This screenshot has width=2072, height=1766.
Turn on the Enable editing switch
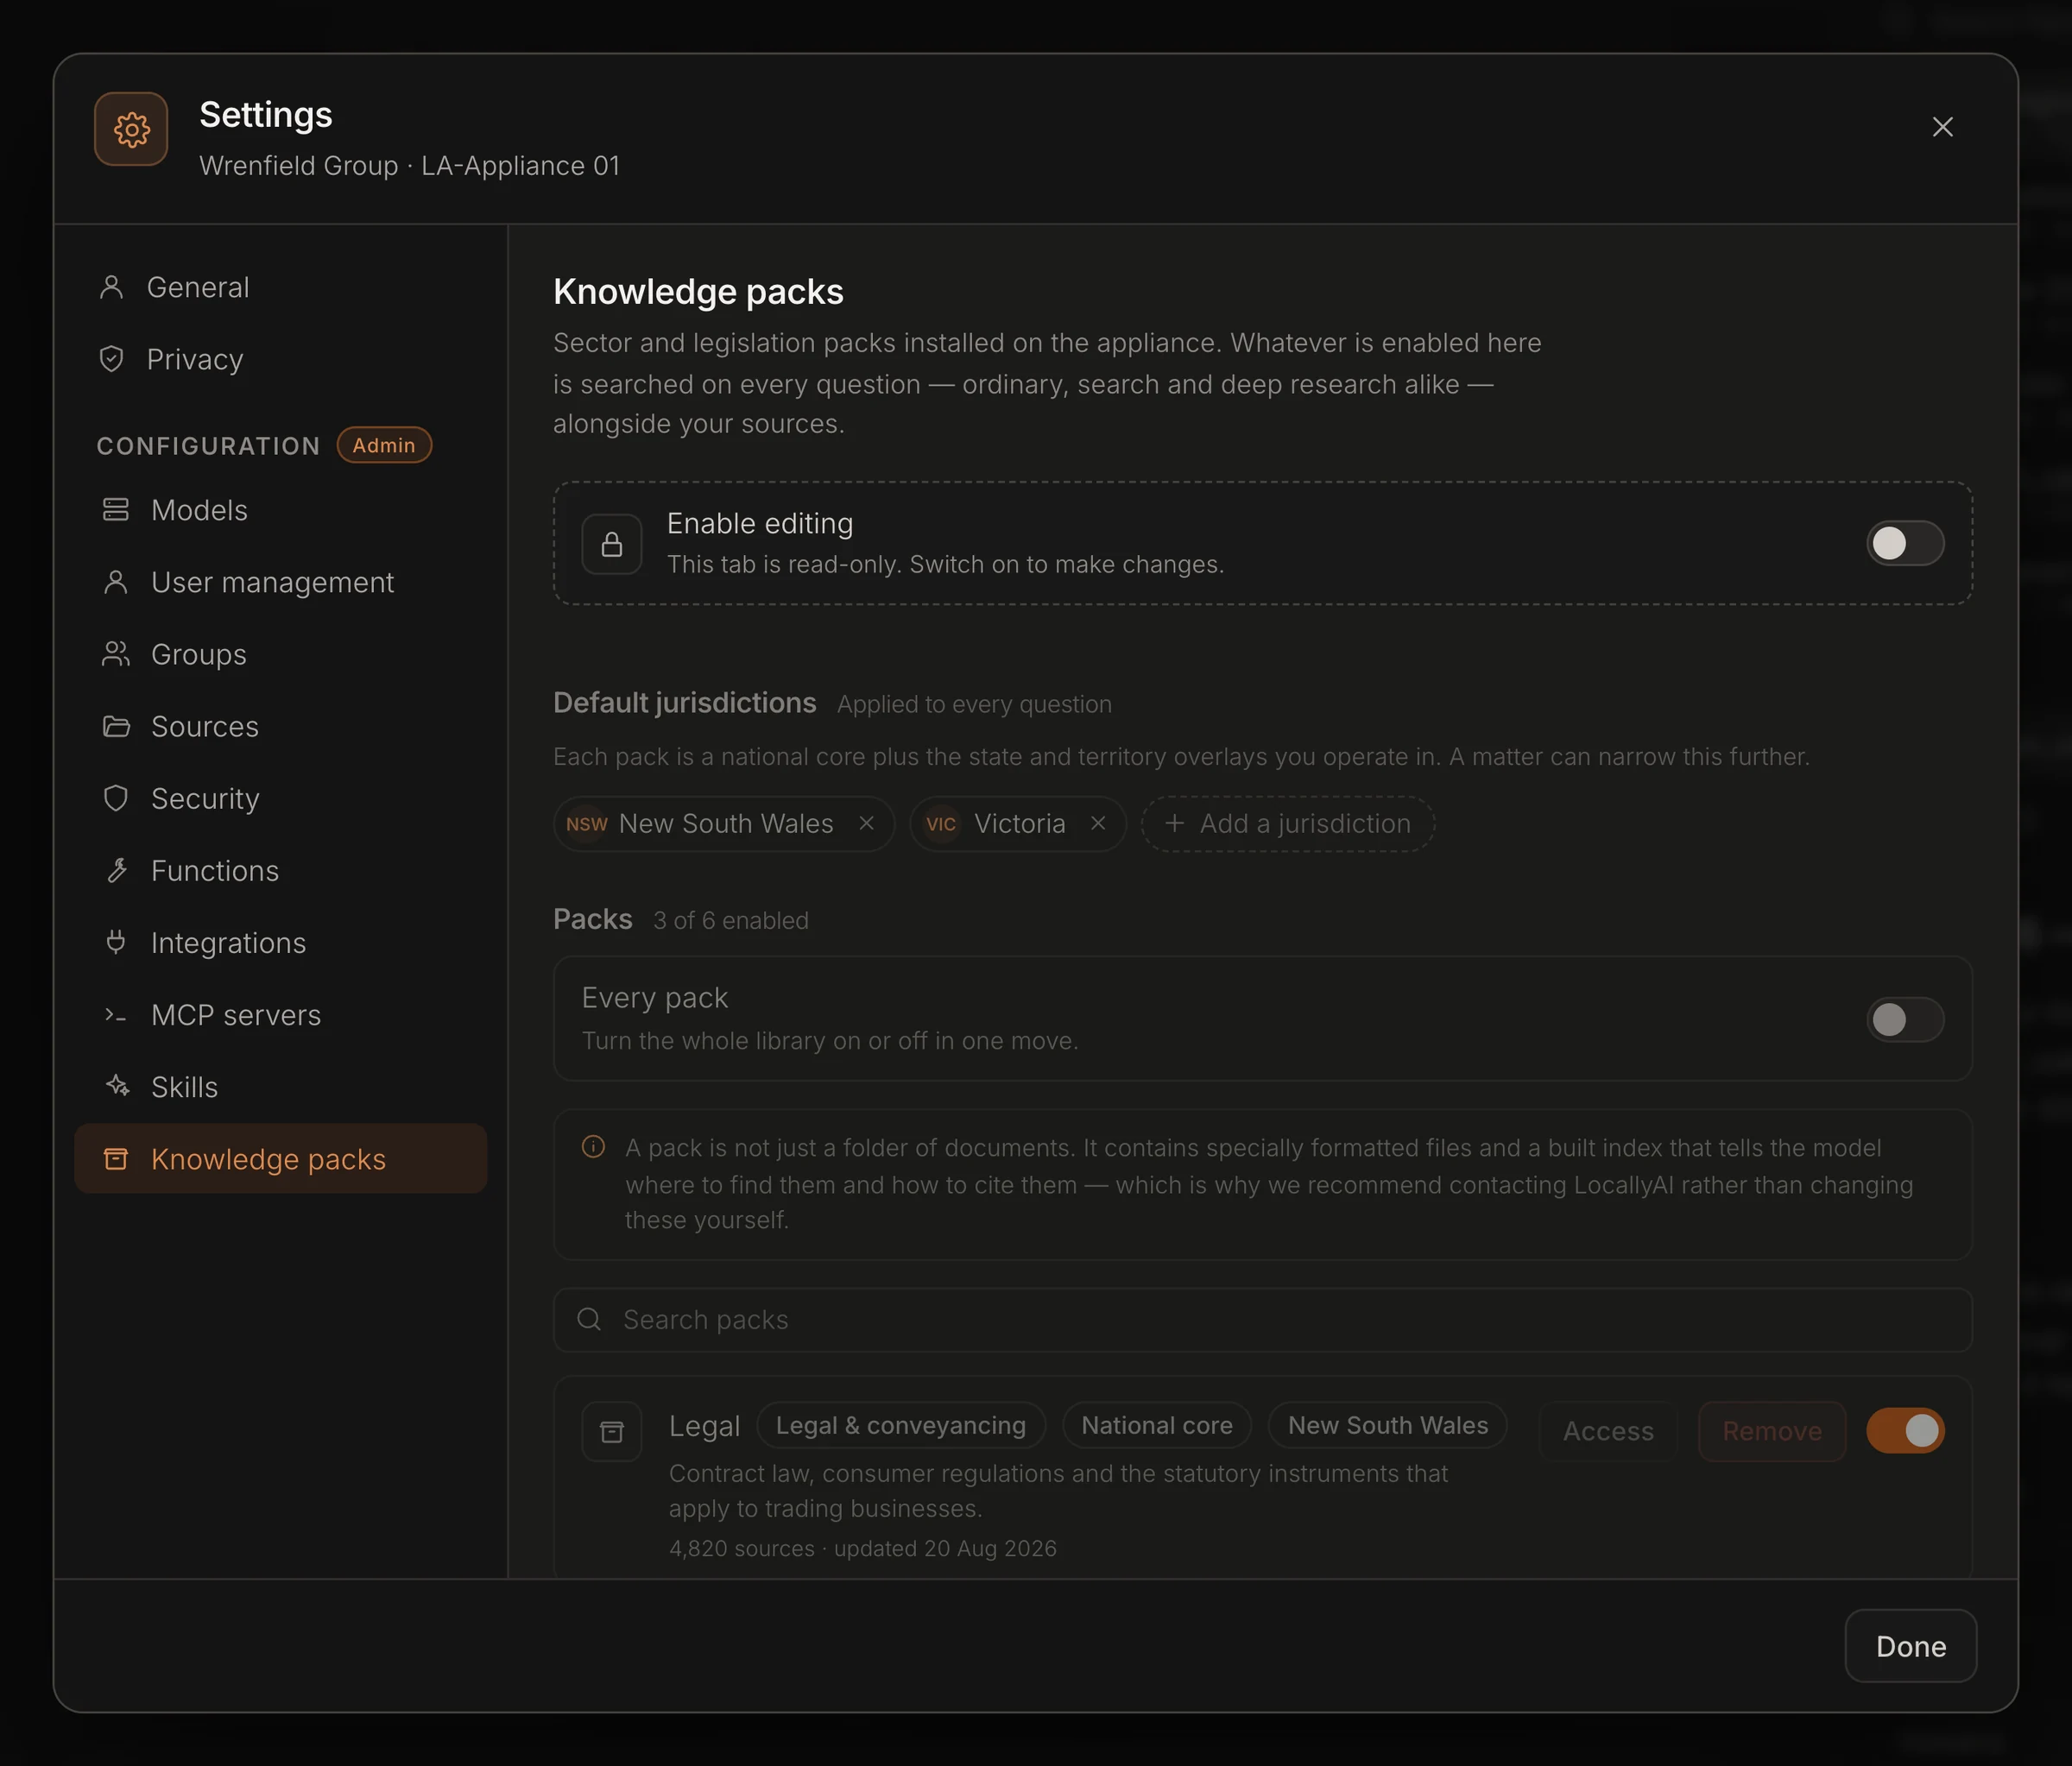[x=1905, y=543]
